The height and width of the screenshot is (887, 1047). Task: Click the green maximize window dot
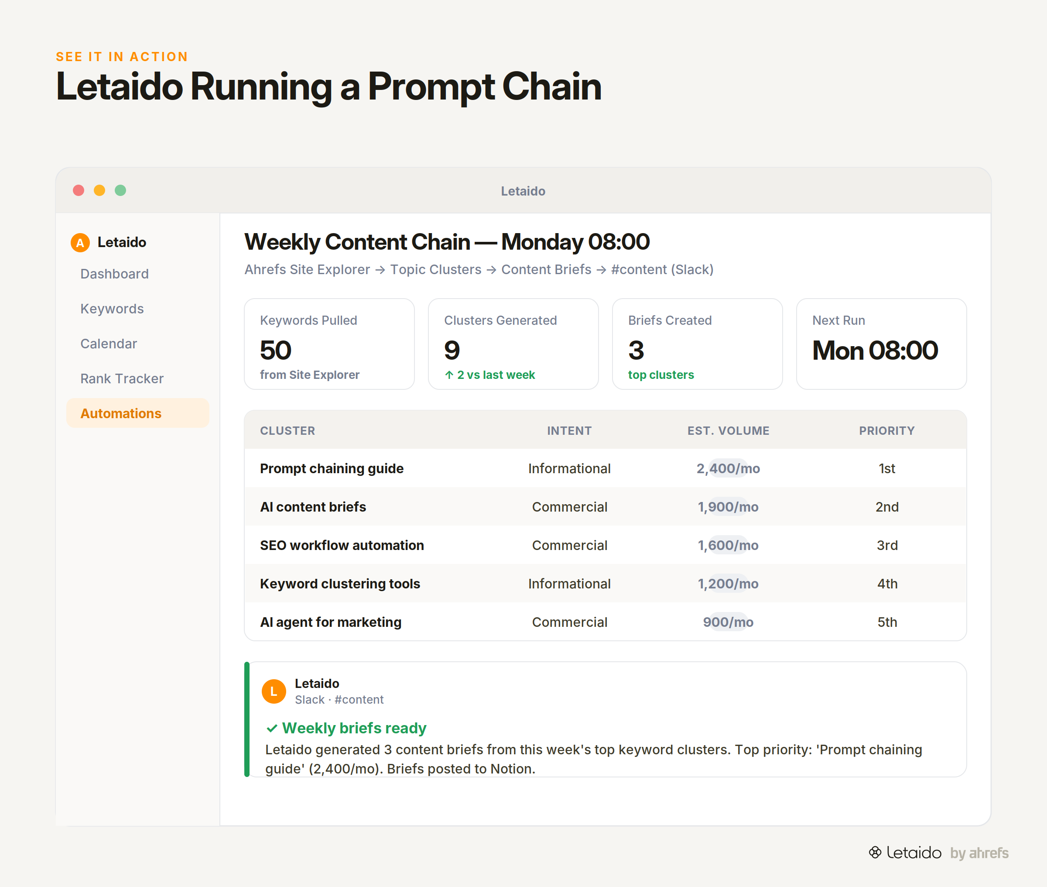click(x=120, y=191)
